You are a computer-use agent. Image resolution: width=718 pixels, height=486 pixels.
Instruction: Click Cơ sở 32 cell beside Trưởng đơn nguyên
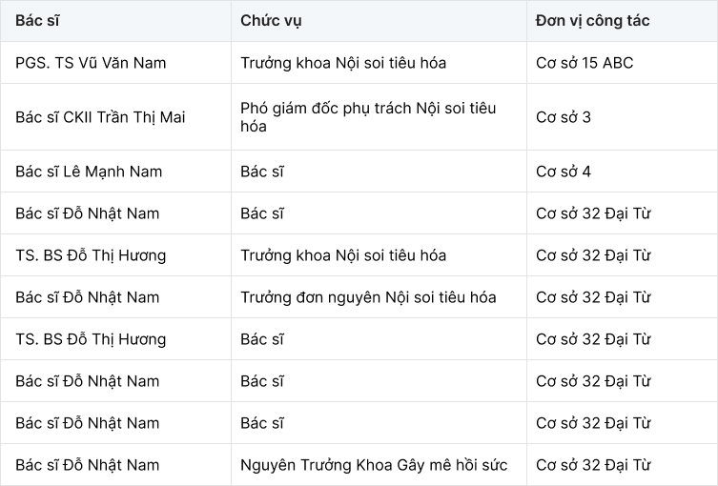pos(593,297)
